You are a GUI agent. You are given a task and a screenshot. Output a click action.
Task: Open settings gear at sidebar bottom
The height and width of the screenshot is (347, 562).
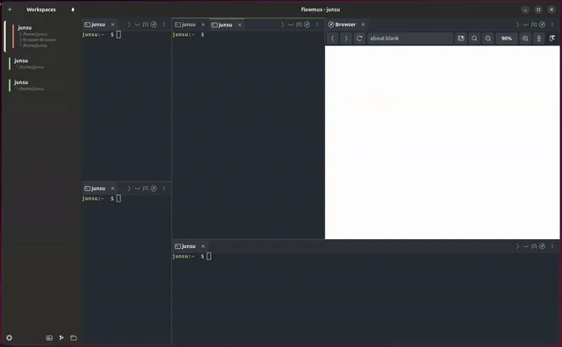click(x=10, y=337)
